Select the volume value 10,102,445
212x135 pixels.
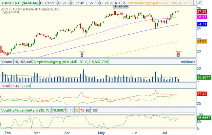coord(23,62)
